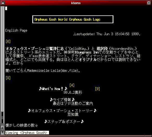Open the 豆知識 link
Screen dimensions: 152x137
(73, 114)
